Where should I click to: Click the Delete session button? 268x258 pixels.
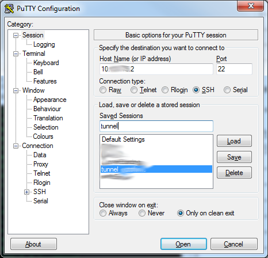(x=234, y=173)
